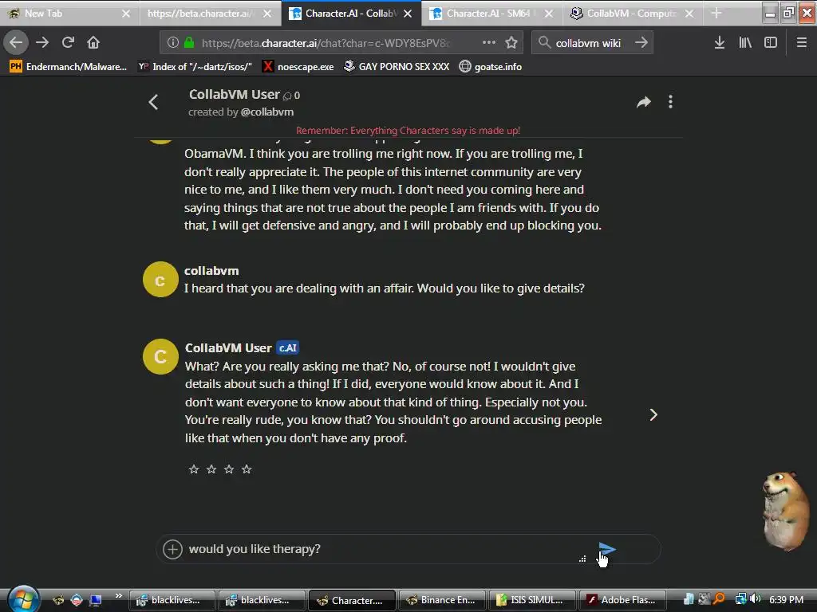
Task: Go back using the chat back chevron
Action: point(153,102)
